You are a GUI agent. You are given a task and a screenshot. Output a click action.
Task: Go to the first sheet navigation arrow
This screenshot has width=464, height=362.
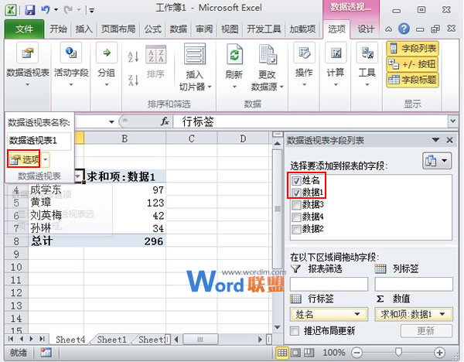coord(12,340)
